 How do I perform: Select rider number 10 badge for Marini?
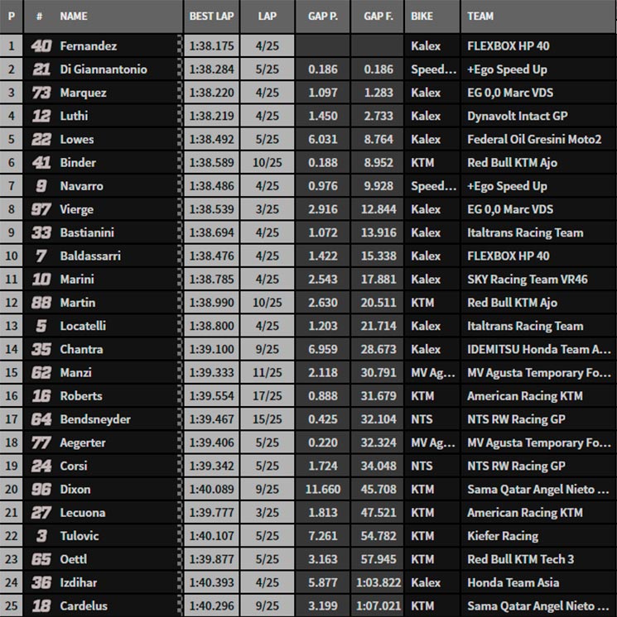pos(41,280)
